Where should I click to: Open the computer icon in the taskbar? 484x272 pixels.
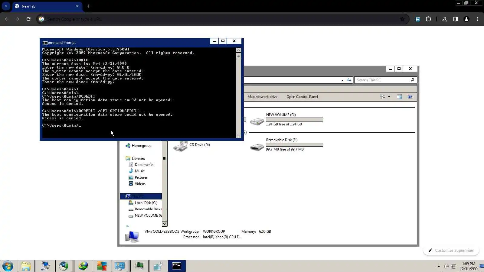45,266
